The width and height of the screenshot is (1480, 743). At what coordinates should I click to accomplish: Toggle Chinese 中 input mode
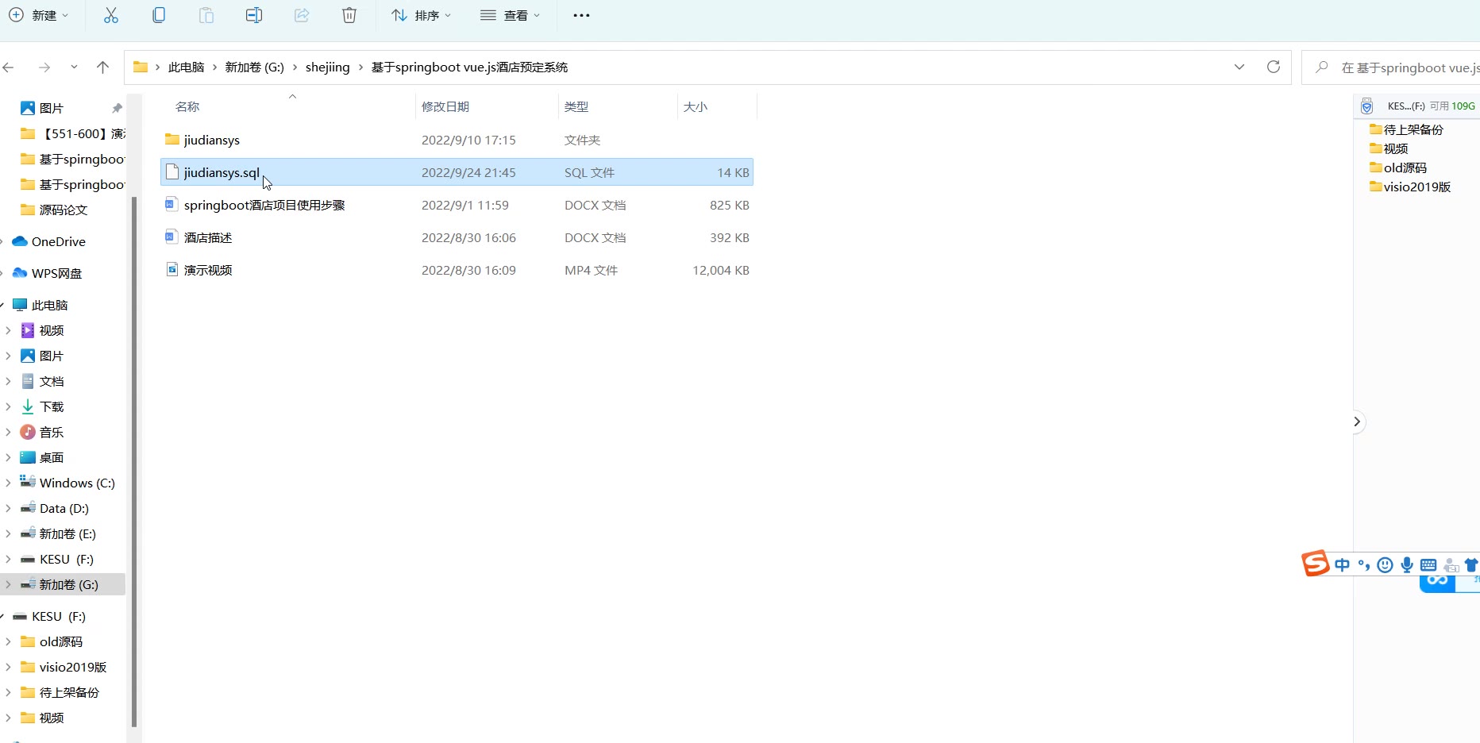(x=1342, y=565)
